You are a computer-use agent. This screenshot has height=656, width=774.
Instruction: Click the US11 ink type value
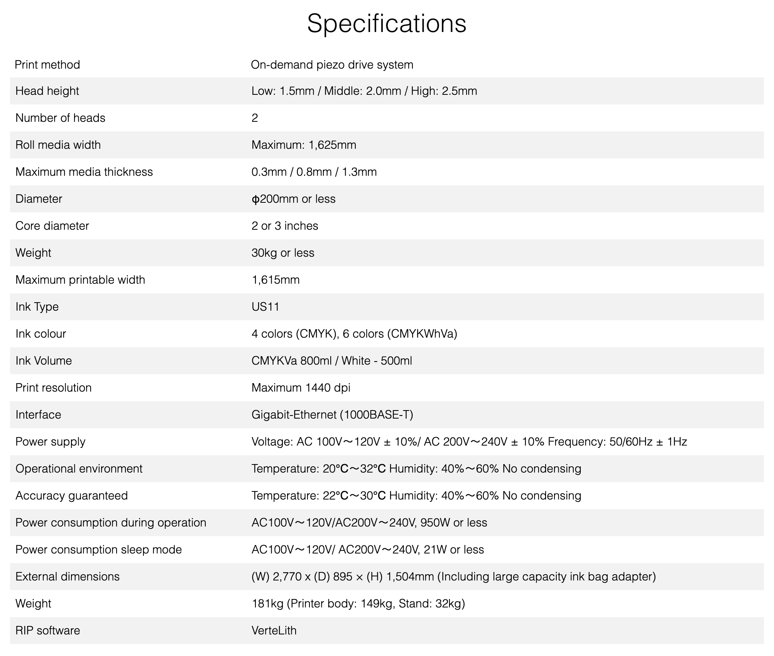[x=265, y=307]
